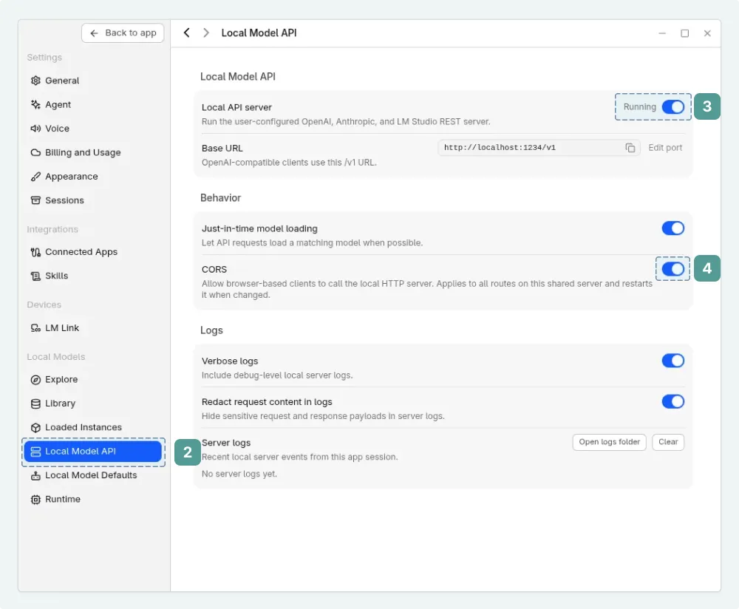Screen dimensions: 739x609
Task: Disable Just-in-time model loading
Action: 673,228
